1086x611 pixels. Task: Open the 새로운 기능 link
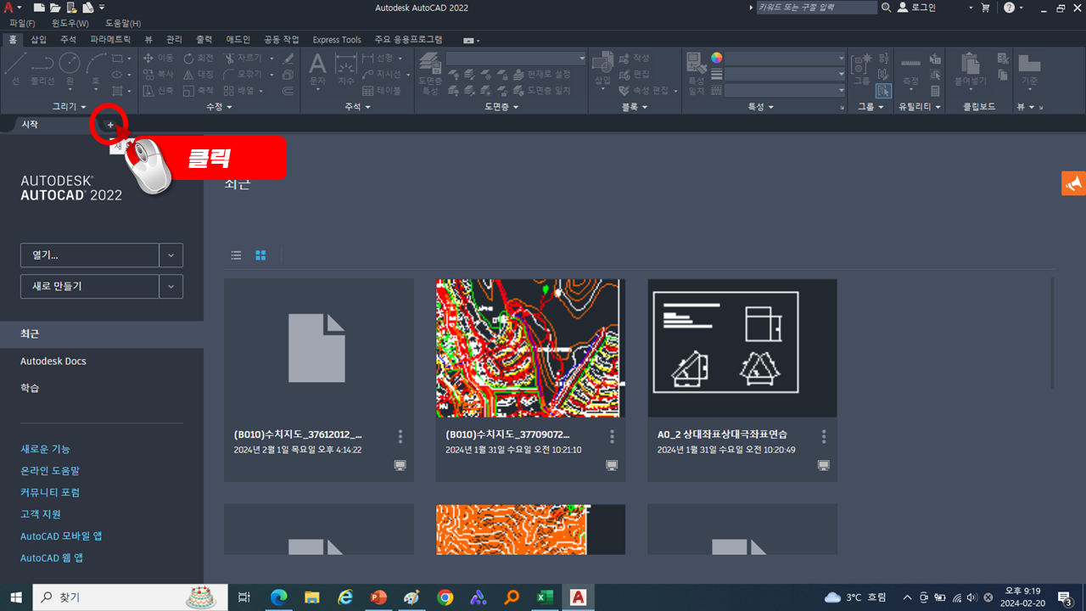pos(46,449)
